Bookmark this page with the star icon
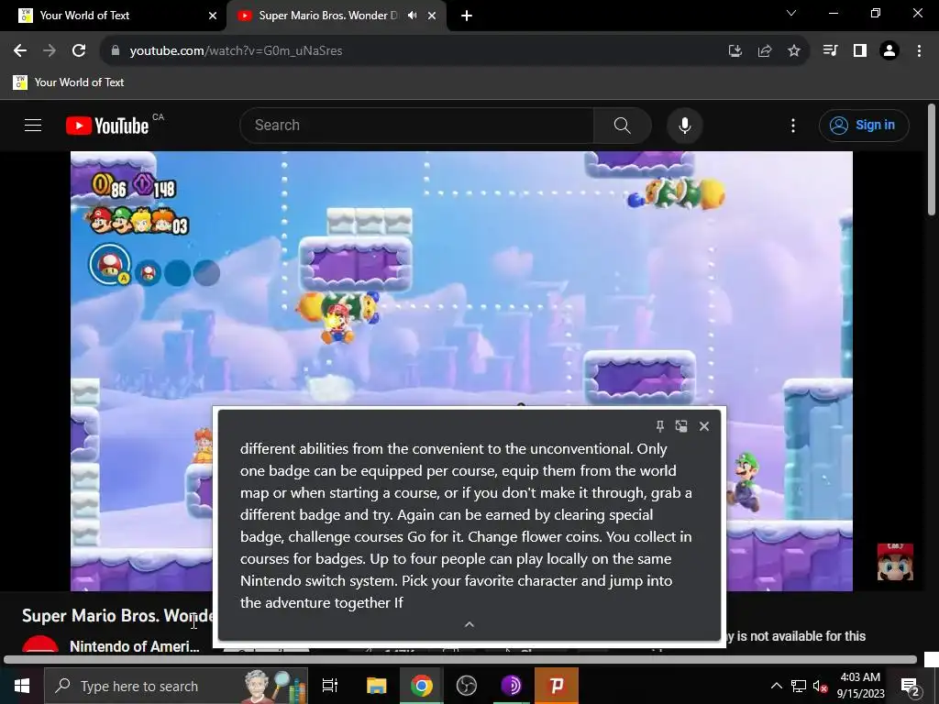 [794, 51]
